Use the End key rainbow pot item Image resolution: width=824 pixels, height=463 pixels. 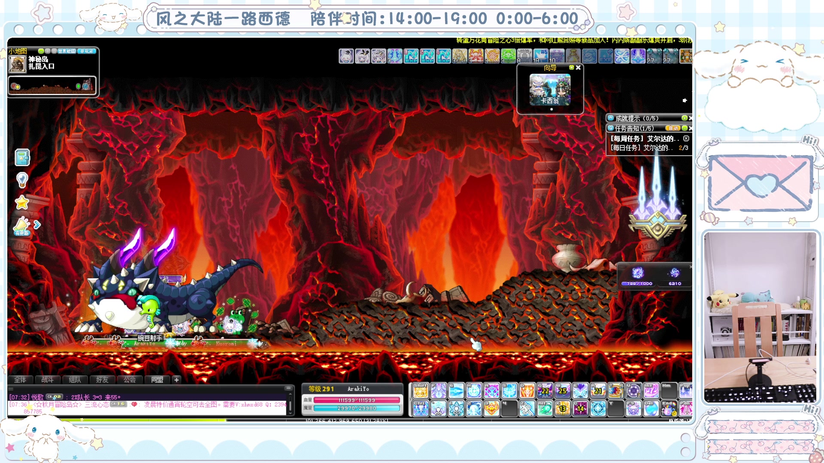point(669,409)
